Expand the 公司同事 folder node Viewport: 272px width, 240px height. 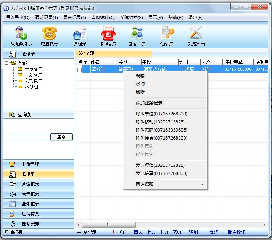click(14, 81)
